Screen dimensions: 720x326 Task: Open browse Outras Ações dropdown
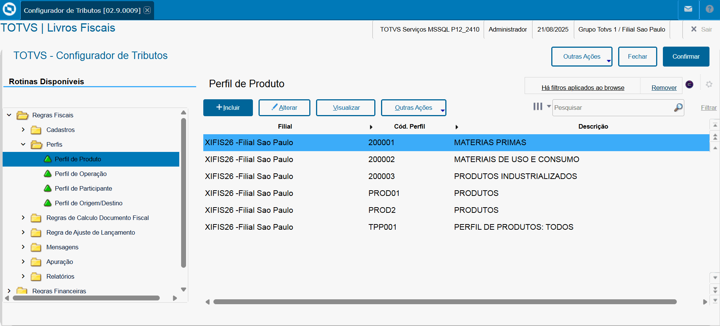413,108
